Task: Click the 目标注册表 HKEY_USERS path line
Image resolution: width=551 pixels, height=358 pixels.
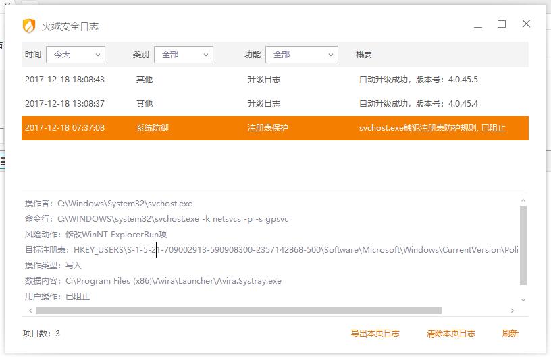Action: [271, 250]
